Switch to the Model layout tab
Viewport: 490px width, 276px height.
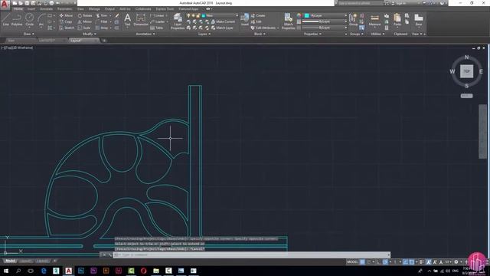[x=10, y=261]
